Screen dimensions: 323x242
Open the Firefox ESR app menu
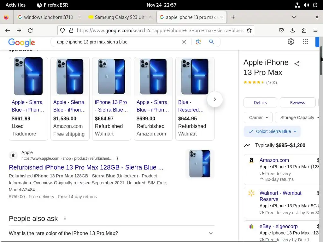(52, 5)
